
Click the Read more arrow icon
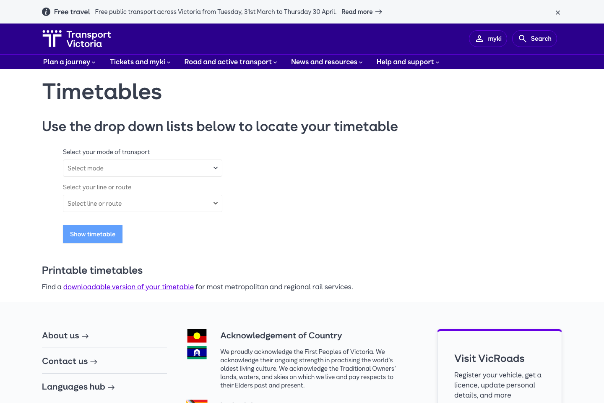pos(379,12)
